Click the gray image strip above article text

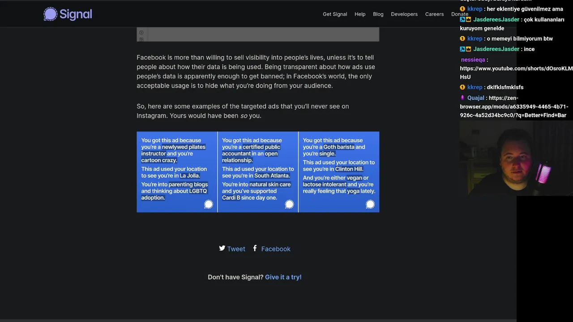pos(258,34)
